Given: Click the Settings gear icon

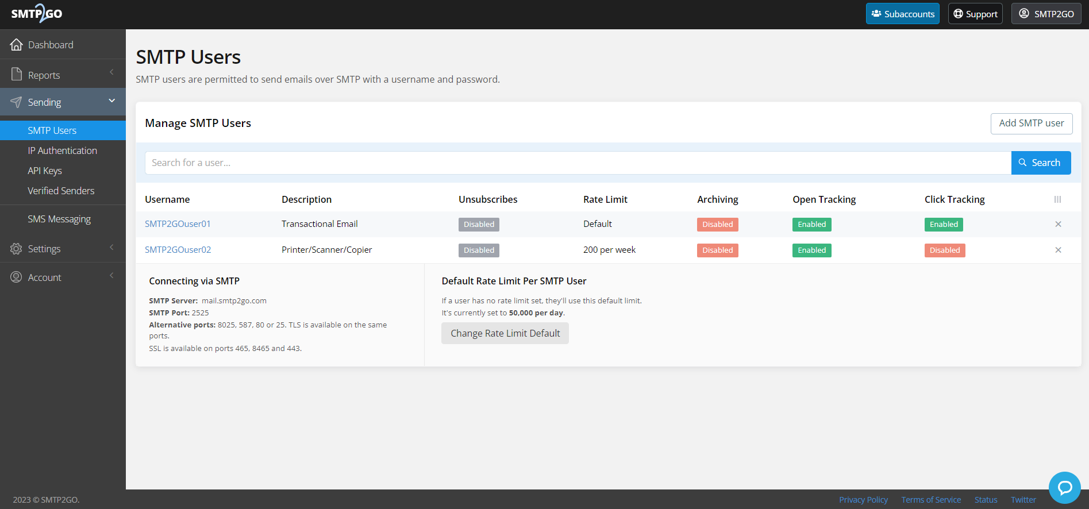Looking at the screenshot, I should 16,248.
